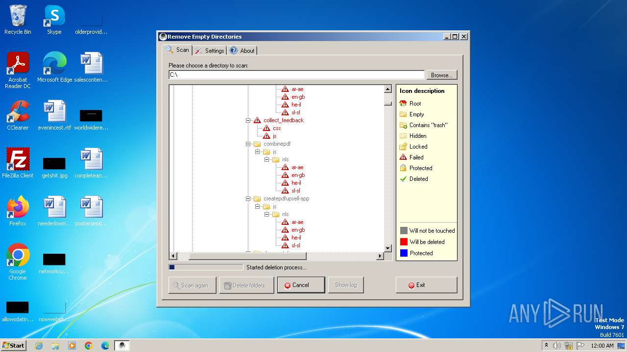This screenshot has height=352, width=627.
Task: Click the Delete folders button
Action: 246,285
